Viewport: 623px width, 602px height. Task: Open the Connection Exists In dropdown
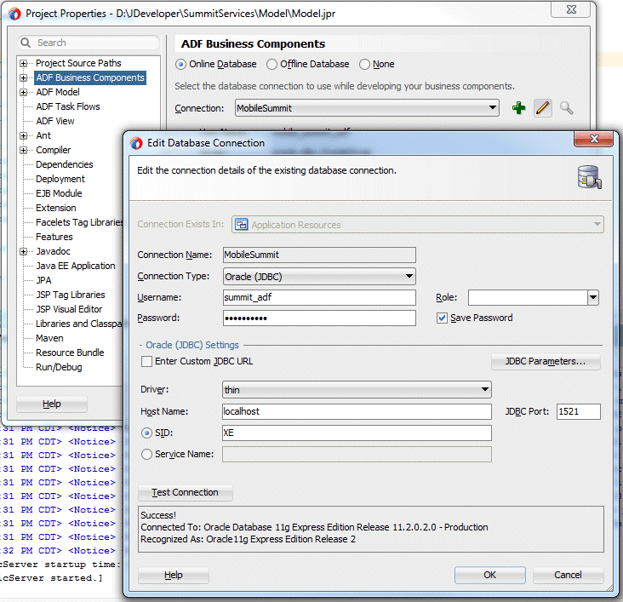[418, 225]
